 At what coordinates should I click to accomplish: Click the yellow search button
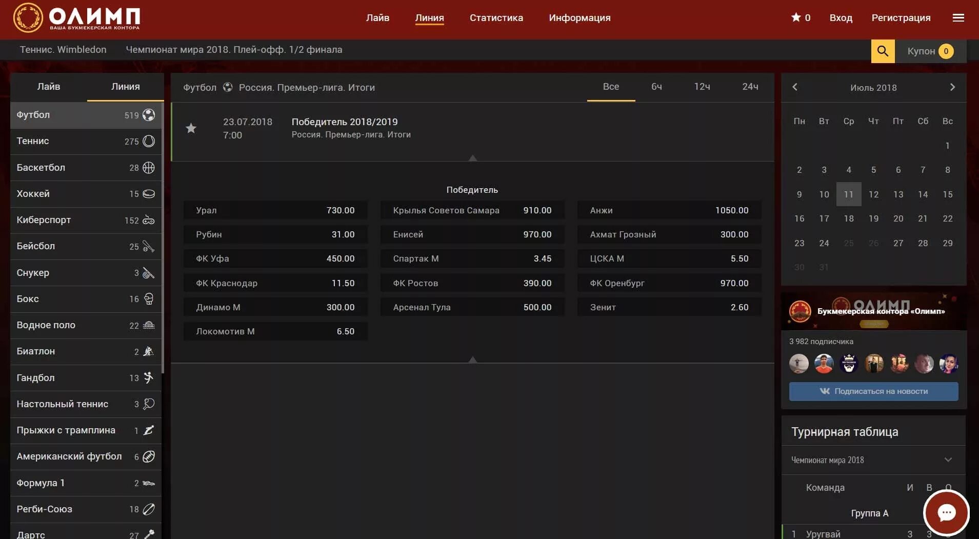pyautogui.click(x=883, y=51)
